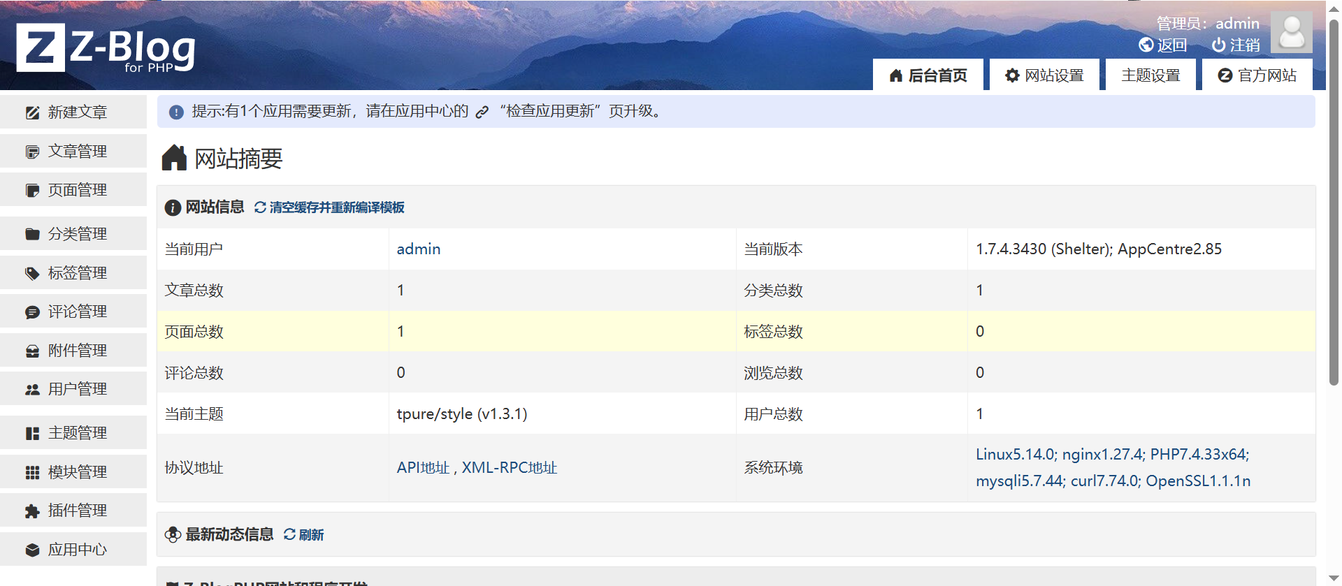Screen dimensions: 1342x586
Task: Open the API地址 link
Action: [423, 468]
